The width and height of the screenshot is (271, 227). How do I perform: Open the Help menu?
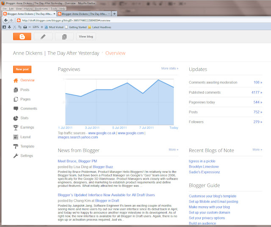(x=62, y=8)
